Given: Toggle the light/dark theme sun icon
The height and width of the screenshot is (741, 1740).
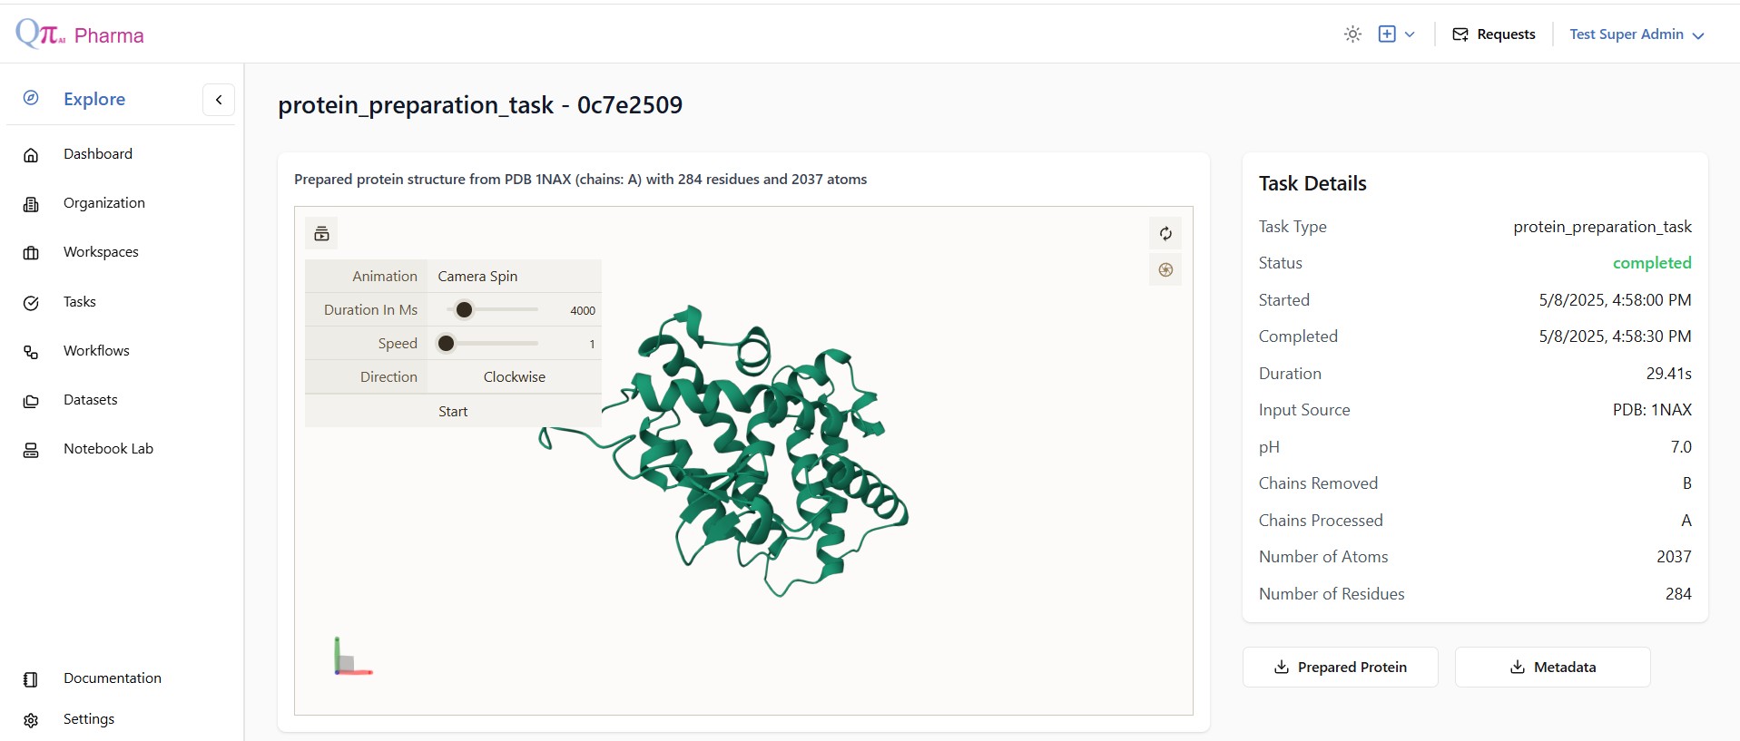Looking at the screenshot, I should click(1352, 34).
